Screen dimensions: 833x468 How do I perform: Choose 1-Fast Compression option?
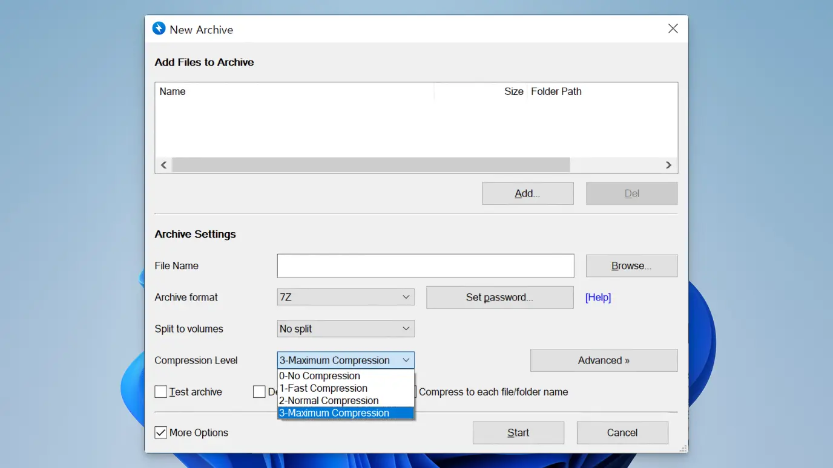coord(323,388)
